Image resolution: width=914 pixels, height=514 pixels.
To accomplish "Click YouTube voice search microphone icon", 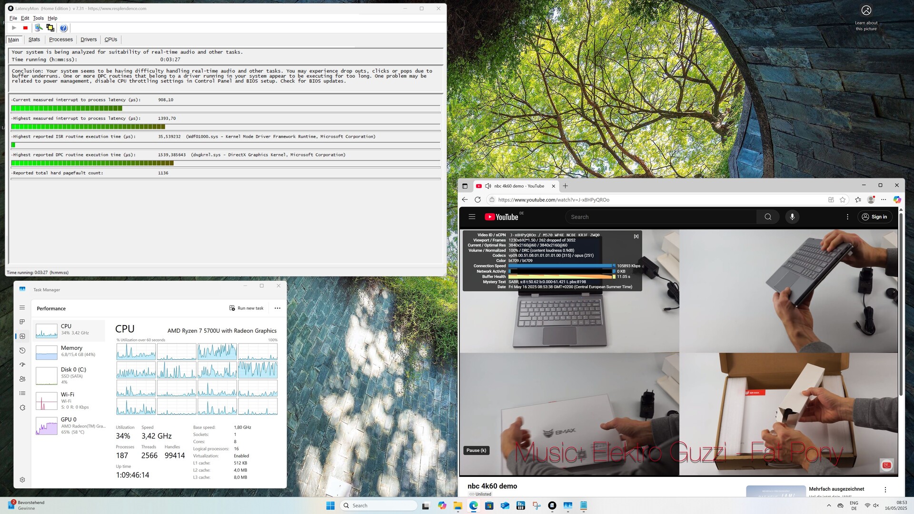I will 792,217.
